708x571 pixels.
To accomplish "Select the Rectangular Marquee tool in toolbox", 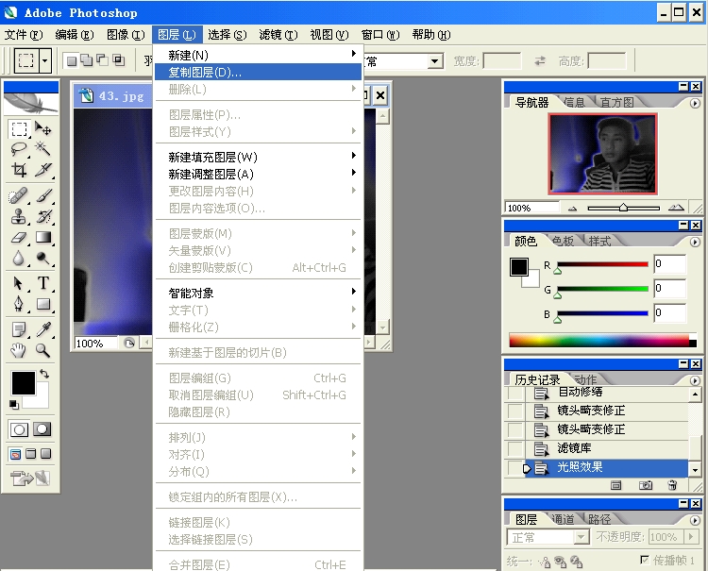I will [19, 129].
